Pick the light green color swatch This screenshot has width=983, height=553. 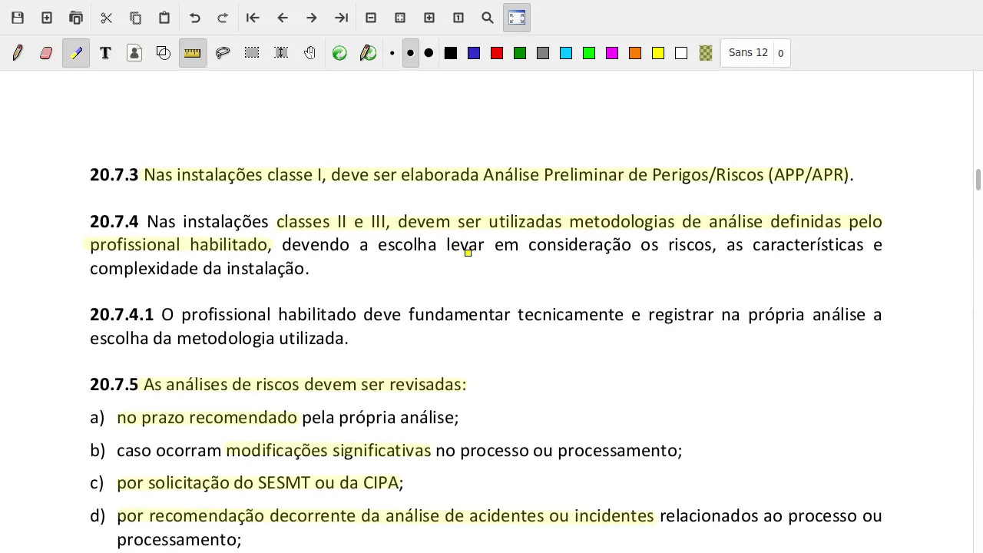tap(589, 53)
